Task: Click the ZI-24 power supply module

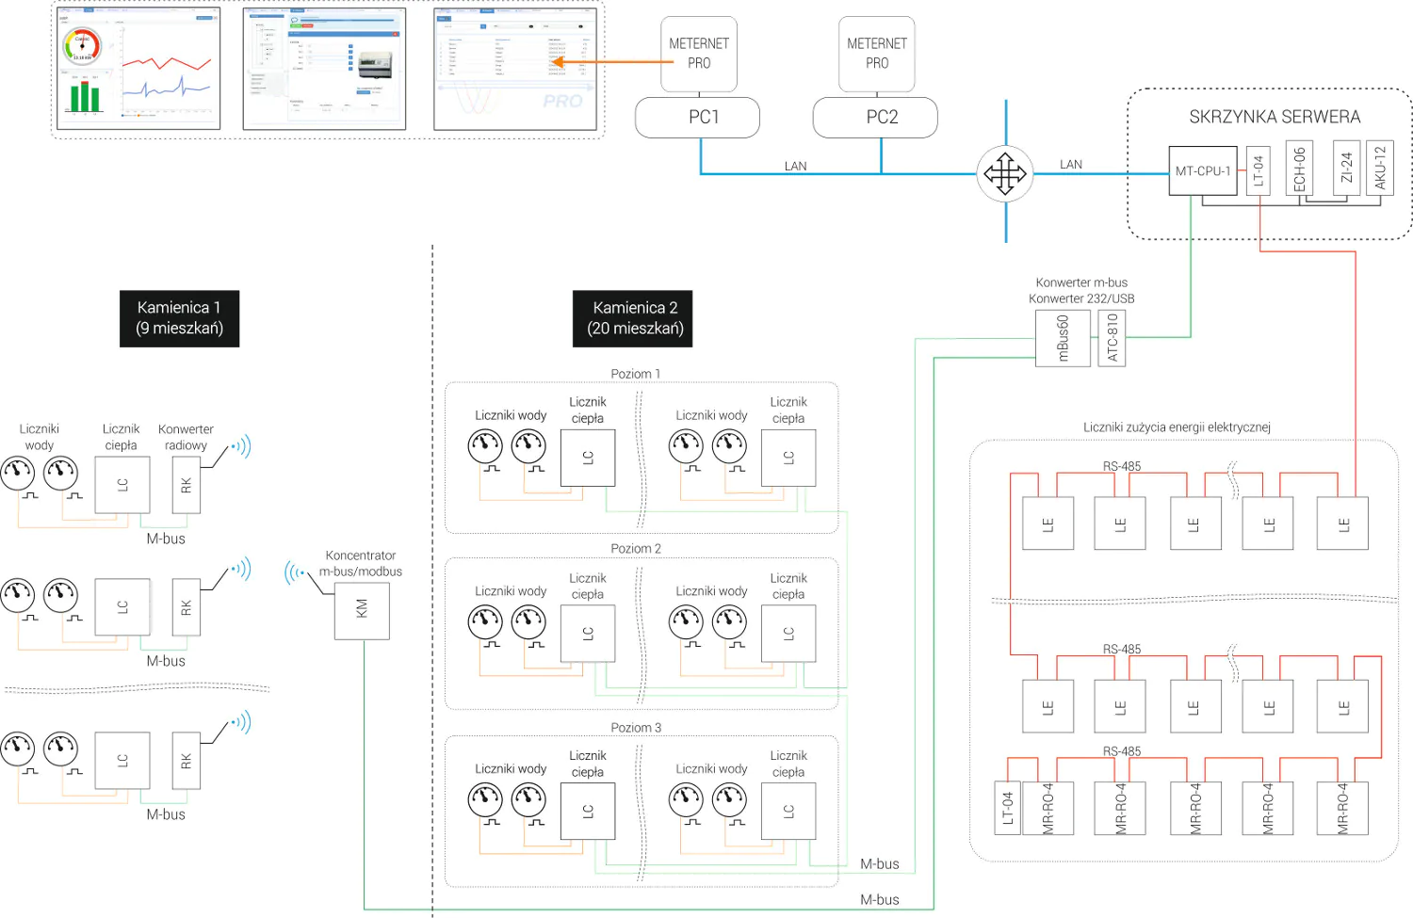Action: 1347,169
